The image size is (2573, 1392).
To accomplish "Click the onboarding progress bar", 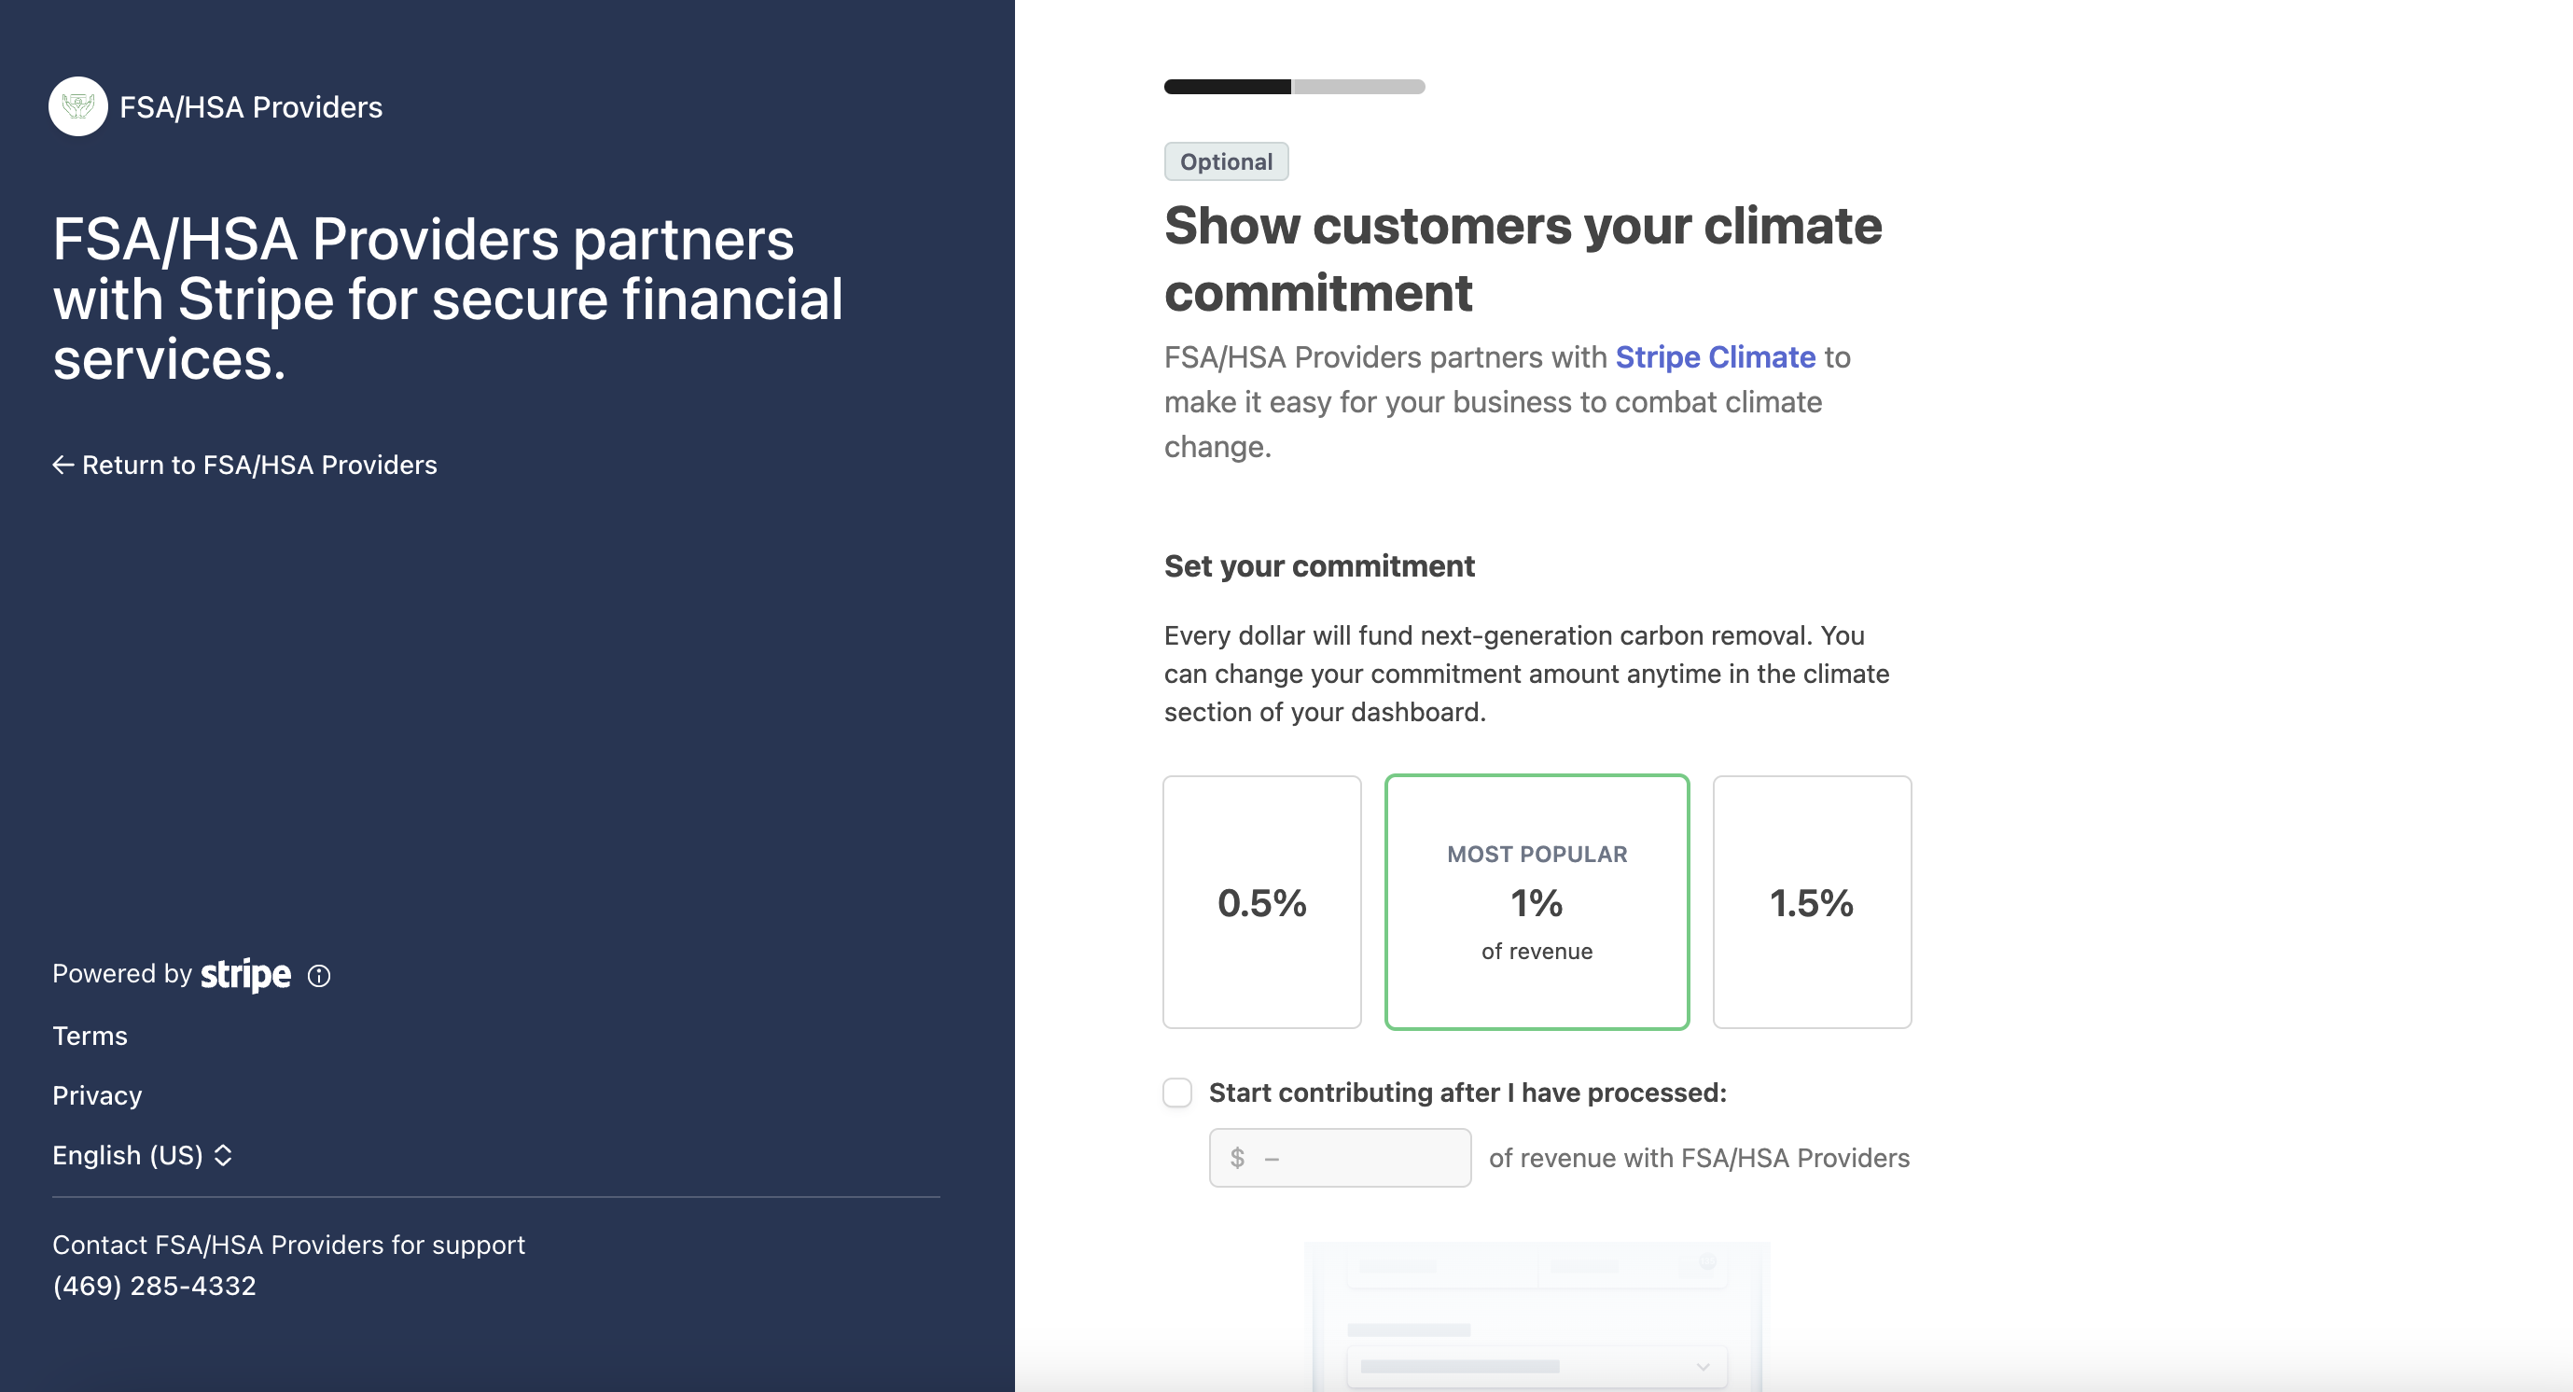I will point(1295,87).
